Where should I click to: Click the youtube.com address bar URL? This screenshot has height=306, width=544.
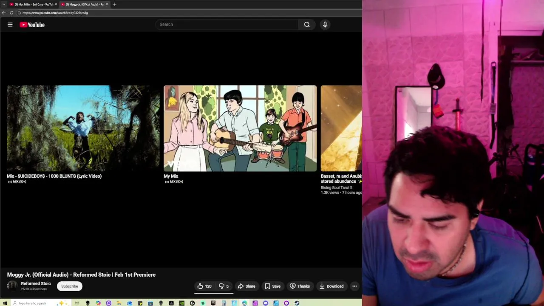coord(55,13)
